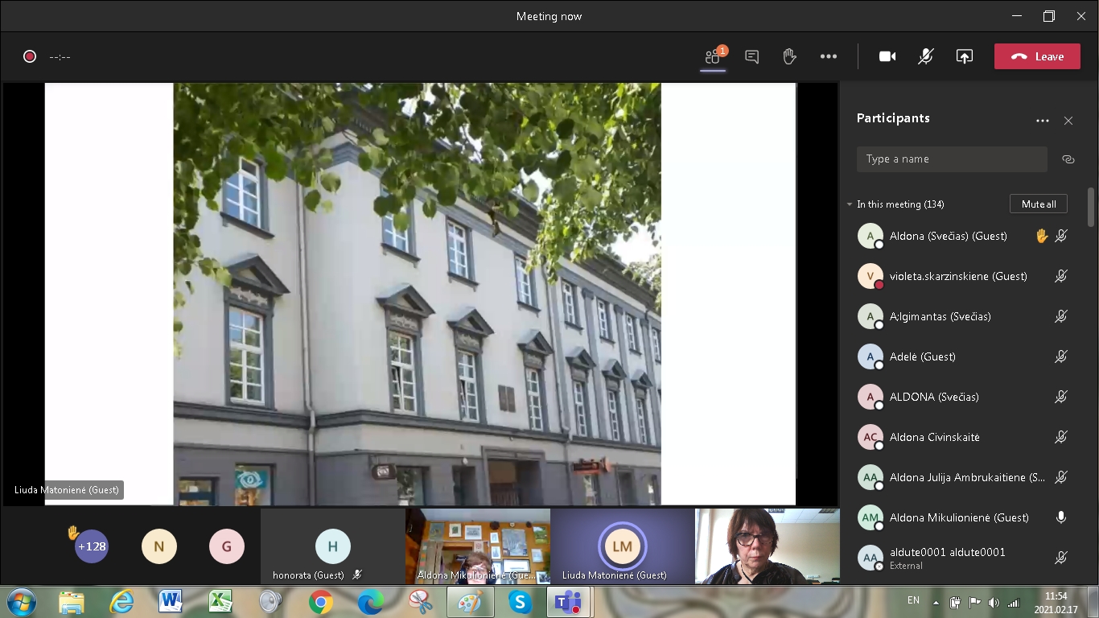
Task: Type a name search field
Action: click(x=951, y=159)
